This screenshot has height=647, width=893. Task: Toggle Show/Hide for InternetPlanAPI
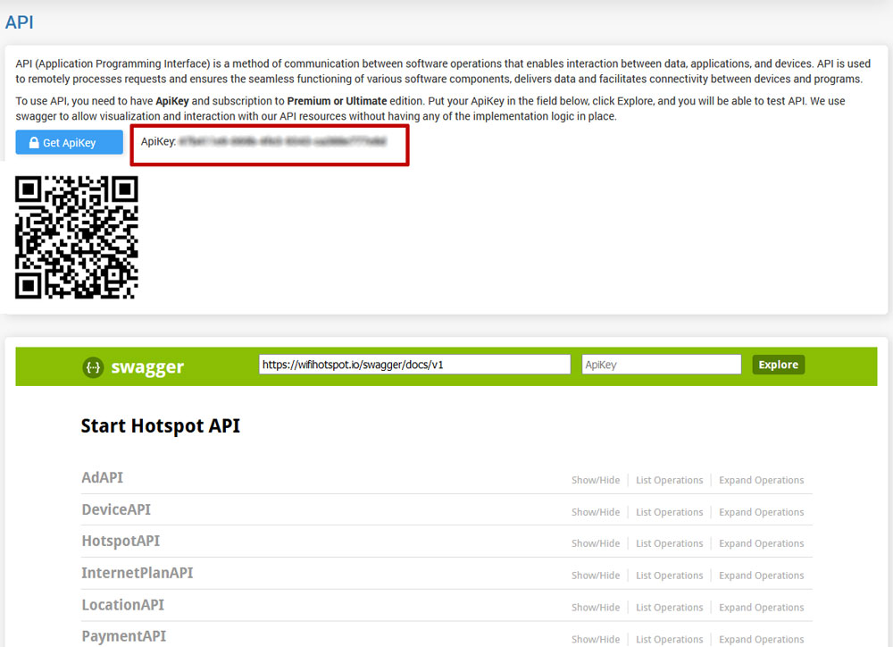click(x=596, y=576)
